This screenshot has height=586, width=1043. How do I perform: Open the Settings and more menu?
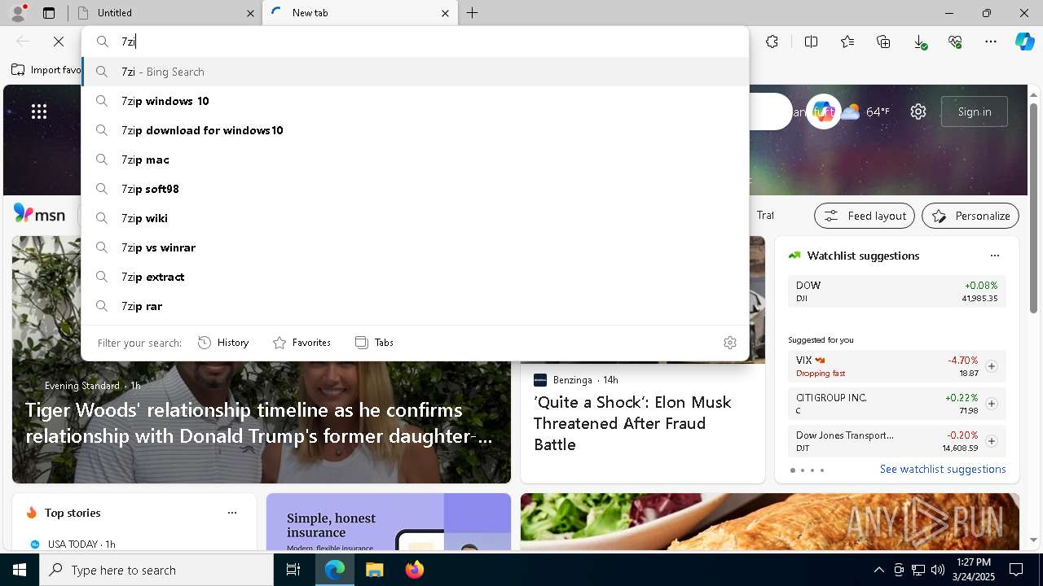click(991, 42)
